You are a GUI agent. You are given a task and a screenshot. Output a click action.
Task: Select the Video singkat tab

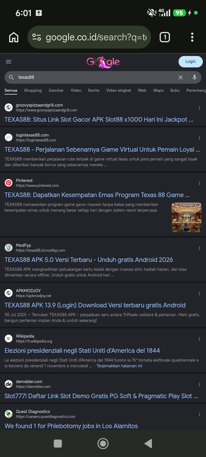(118, 90)
